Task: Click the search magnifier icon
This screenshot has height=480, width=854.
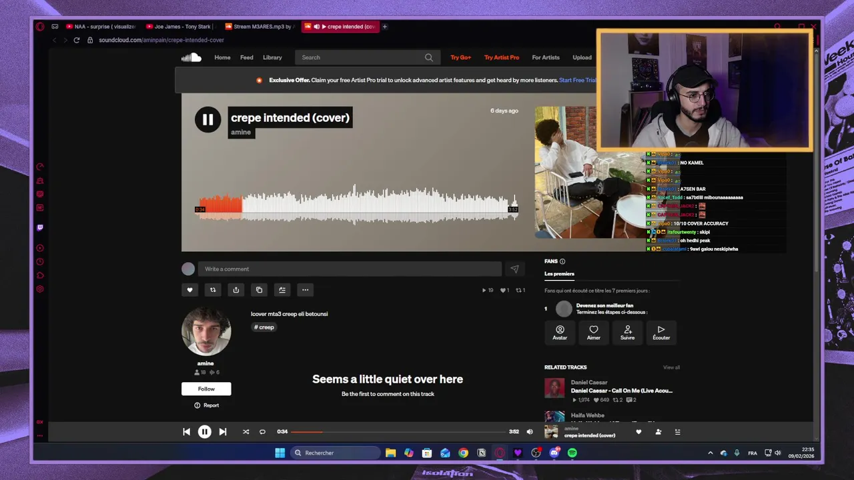Action: 429,57
